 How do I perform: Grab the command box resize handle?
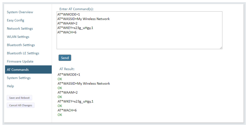coord(221,48)
